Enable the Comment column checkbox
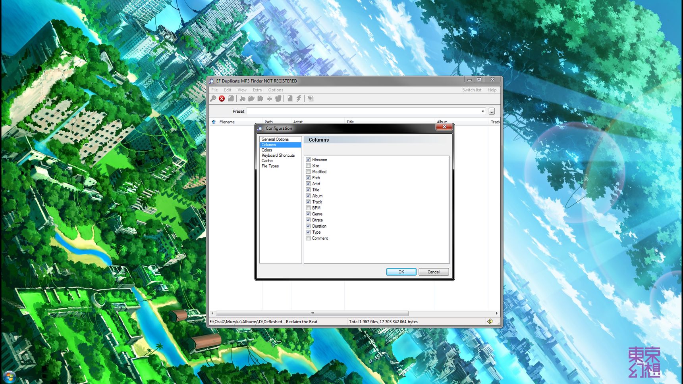The height and width of the screenshot is (384, 683). (308, 238)
